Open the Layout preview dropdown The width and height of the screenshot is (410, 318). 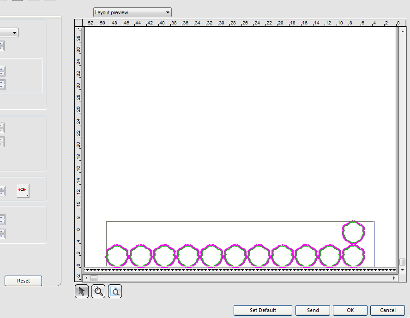coord(133,12)
